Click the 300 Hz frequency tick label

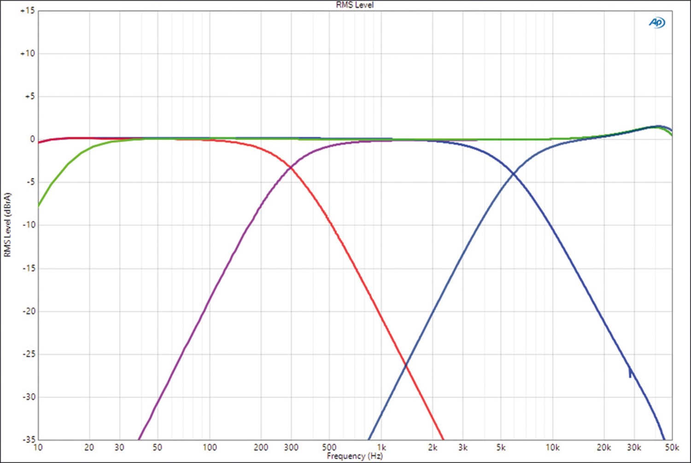click(x=291, y=447)
